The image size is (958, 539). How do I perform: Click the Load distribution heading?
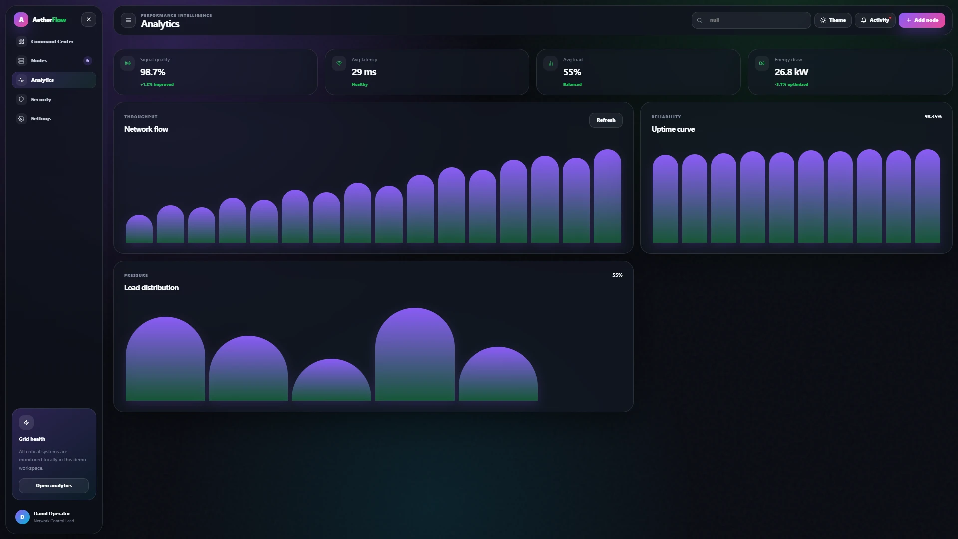tap(151, 288)
